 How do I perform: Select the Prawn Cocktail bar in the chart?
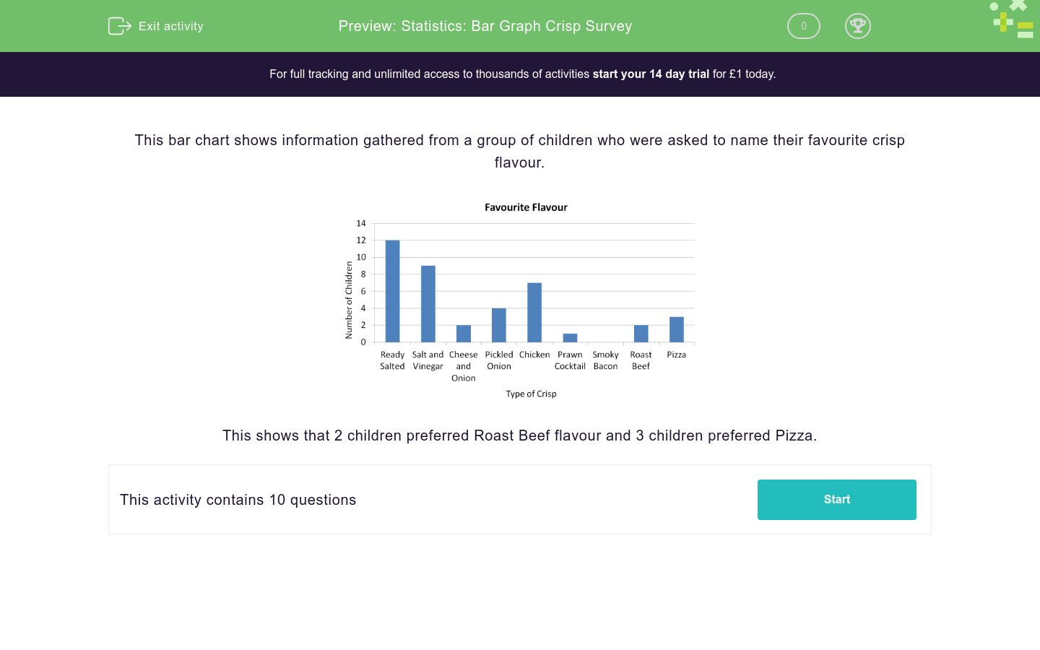click(x=570, y=338)
